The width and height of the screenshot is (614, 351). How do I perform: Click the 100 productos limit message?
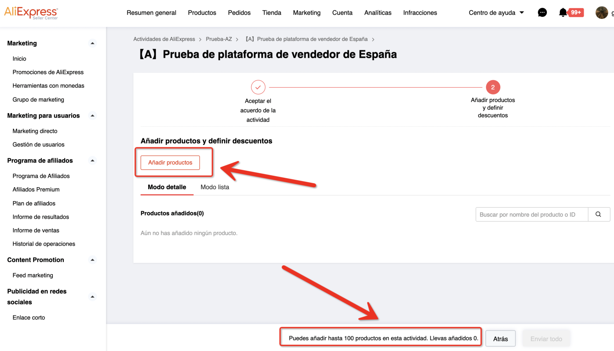tap(384, 338)
